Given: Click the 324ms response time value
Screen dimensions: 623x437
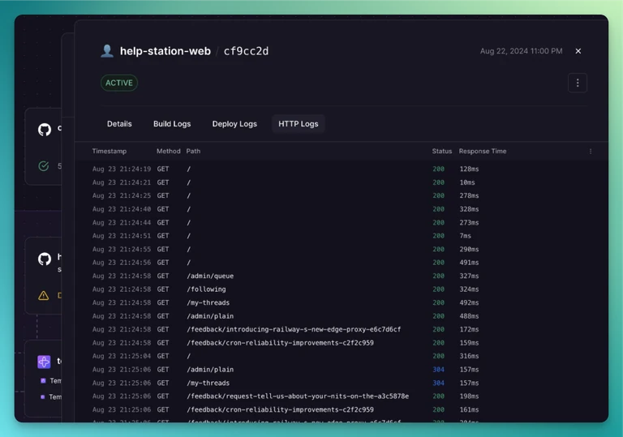Looking at the screenshot, I should click(469, 289).
